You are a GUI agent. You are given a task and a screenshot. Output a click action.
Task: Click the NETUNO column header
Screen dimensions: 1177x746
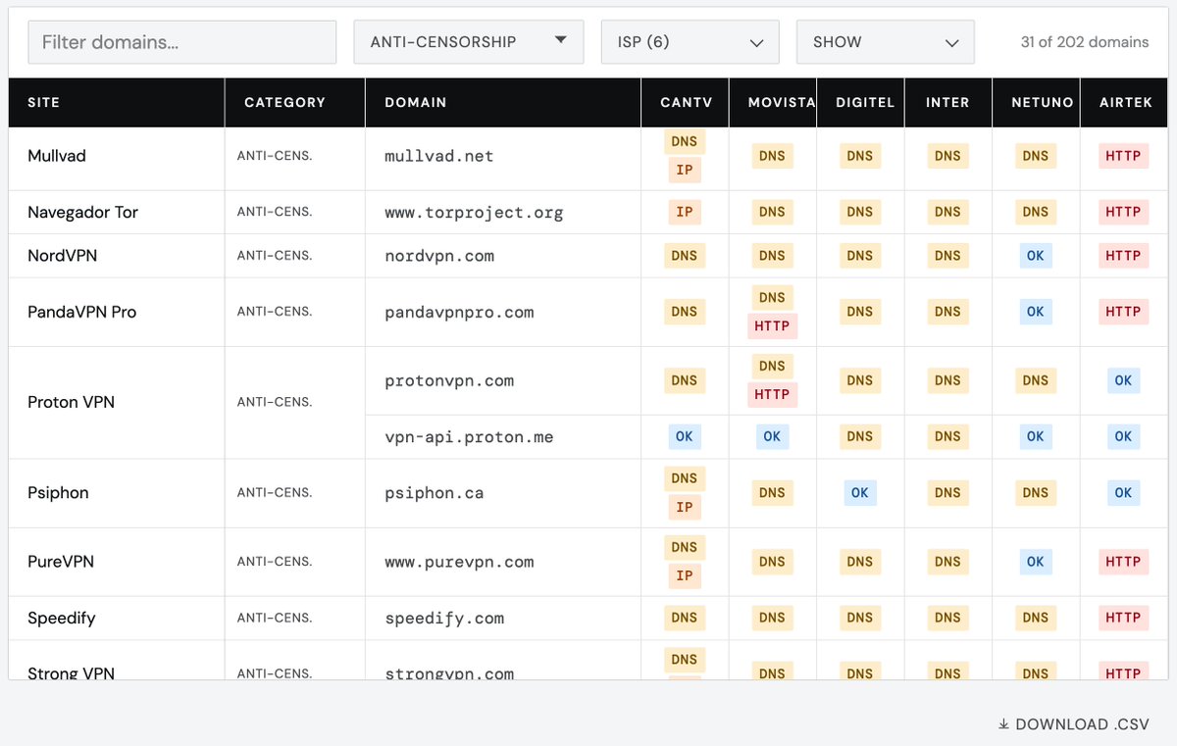(1036, 102)
